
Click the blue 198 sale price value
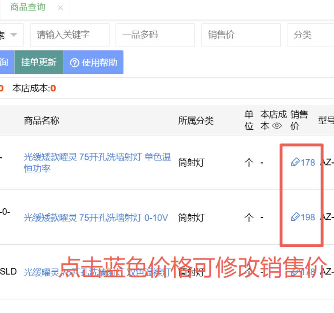(308, 217)
